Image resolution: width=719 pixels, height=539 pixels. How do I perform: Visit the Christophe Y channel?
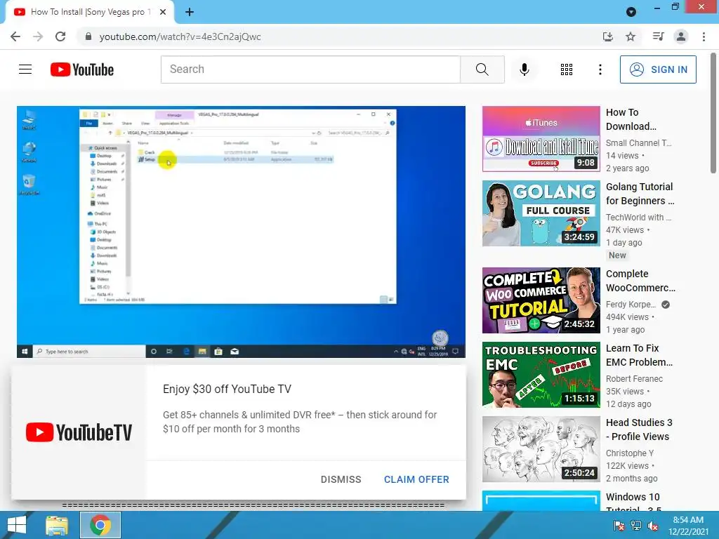630,453
